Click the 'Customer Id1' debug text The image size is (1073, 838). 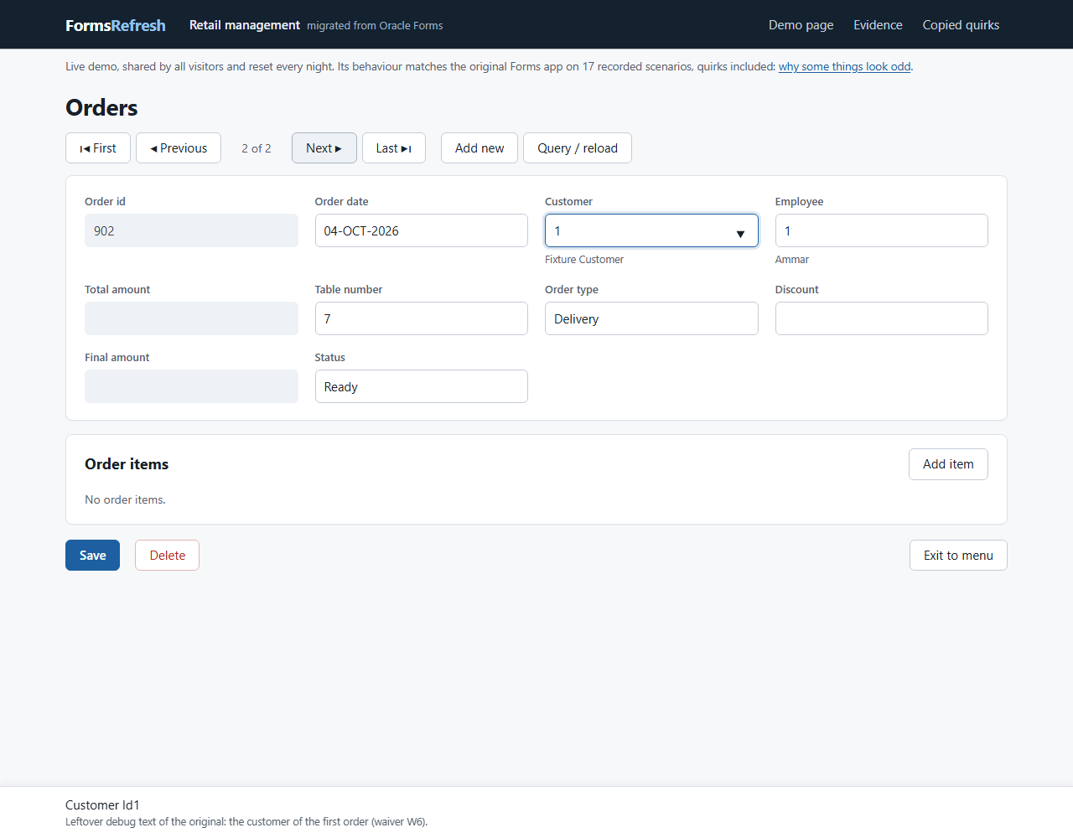[102, 805]
